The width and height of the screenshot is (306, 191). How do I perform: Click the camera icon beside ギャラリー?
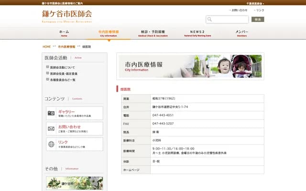(51, 113)
